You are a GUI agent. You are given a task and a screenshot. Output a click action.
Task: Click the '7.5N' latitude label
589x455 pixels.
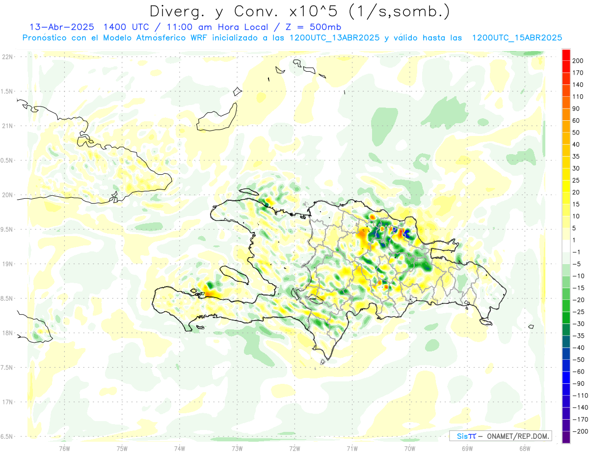7,368
